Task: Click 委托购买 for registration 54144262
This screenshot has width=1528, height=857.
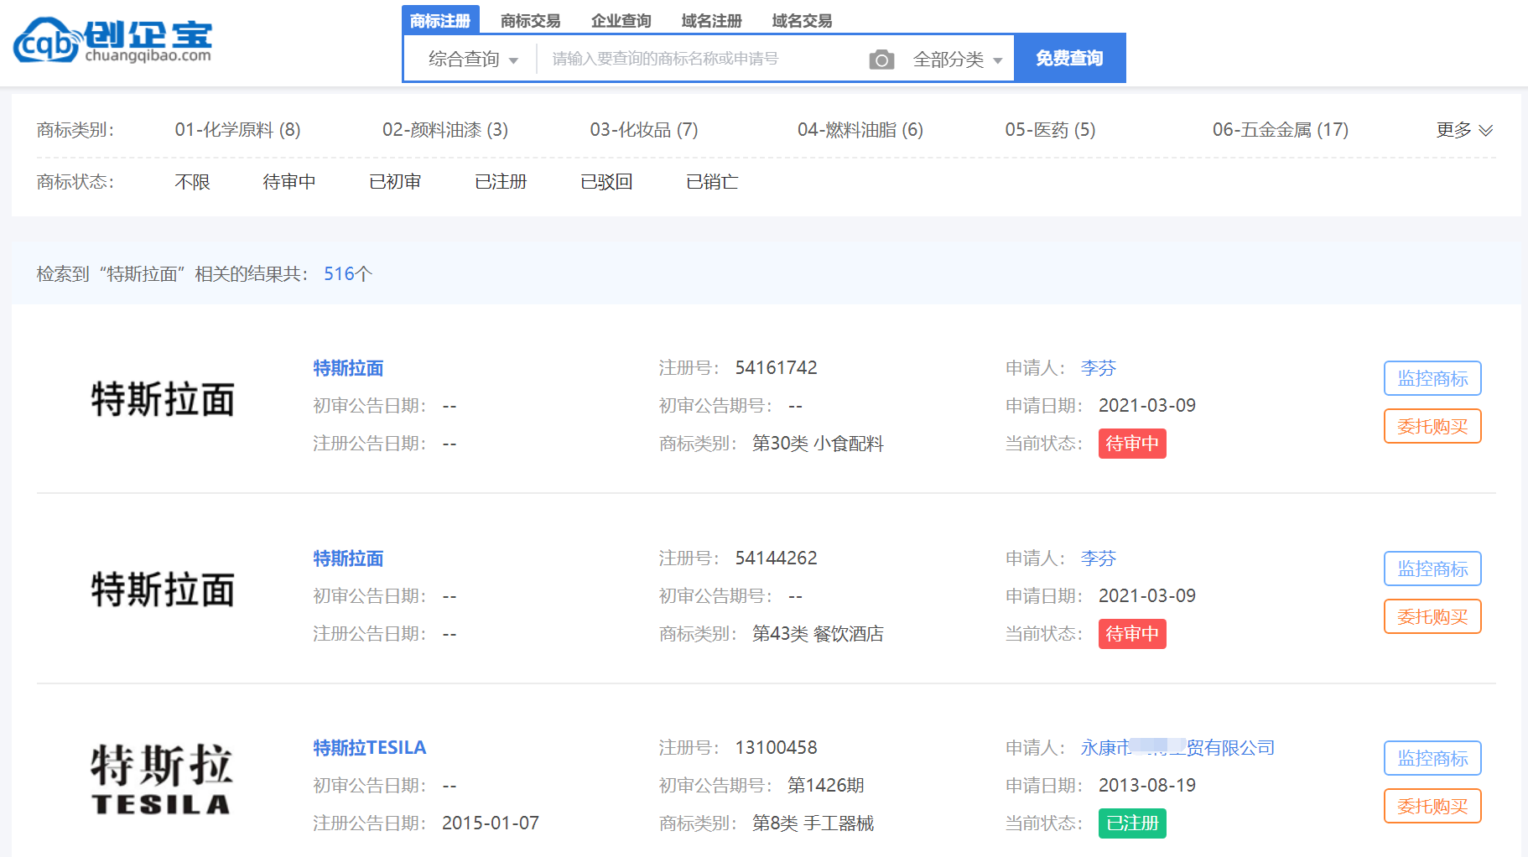Action: [1432, 616]
